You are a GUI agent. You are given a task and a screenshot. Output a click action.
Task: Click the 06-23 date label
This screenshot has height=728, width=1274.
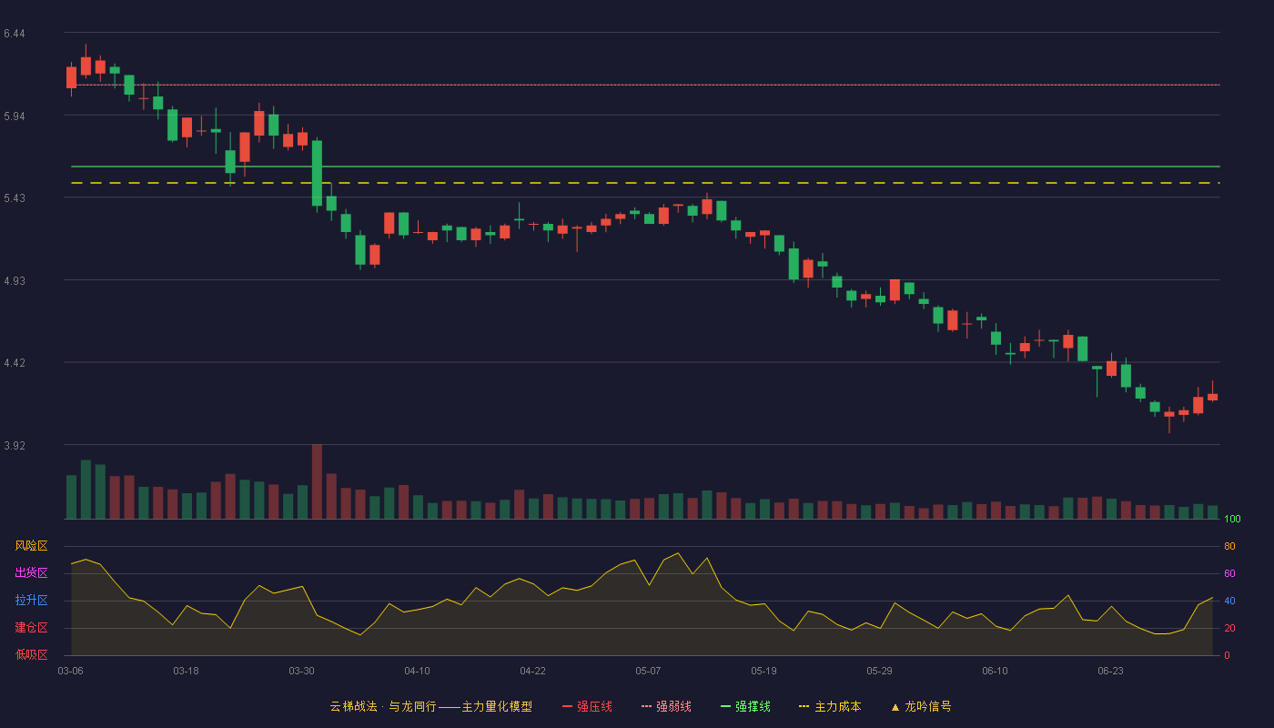[1110, 671]
